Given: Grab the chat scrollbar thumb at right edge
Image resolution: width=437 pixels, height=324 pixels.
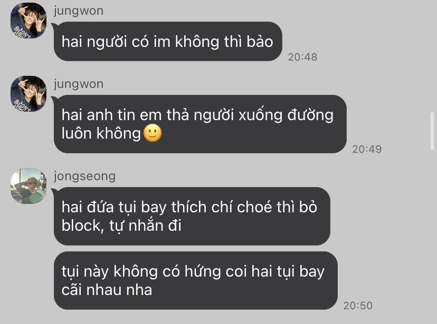Looking at the screenshot, I should [x=432, y=131].
